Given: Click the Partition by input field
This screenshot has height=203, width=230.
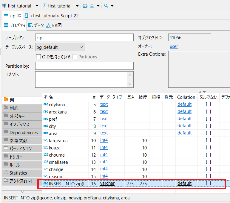Looking at the screenshot, I should tap(84, 66).
